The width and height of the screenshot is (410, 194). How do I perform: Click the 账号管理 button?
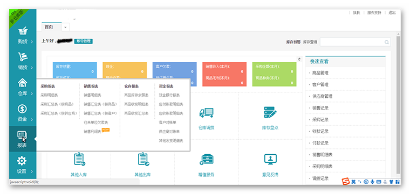[x=84, y=41]
